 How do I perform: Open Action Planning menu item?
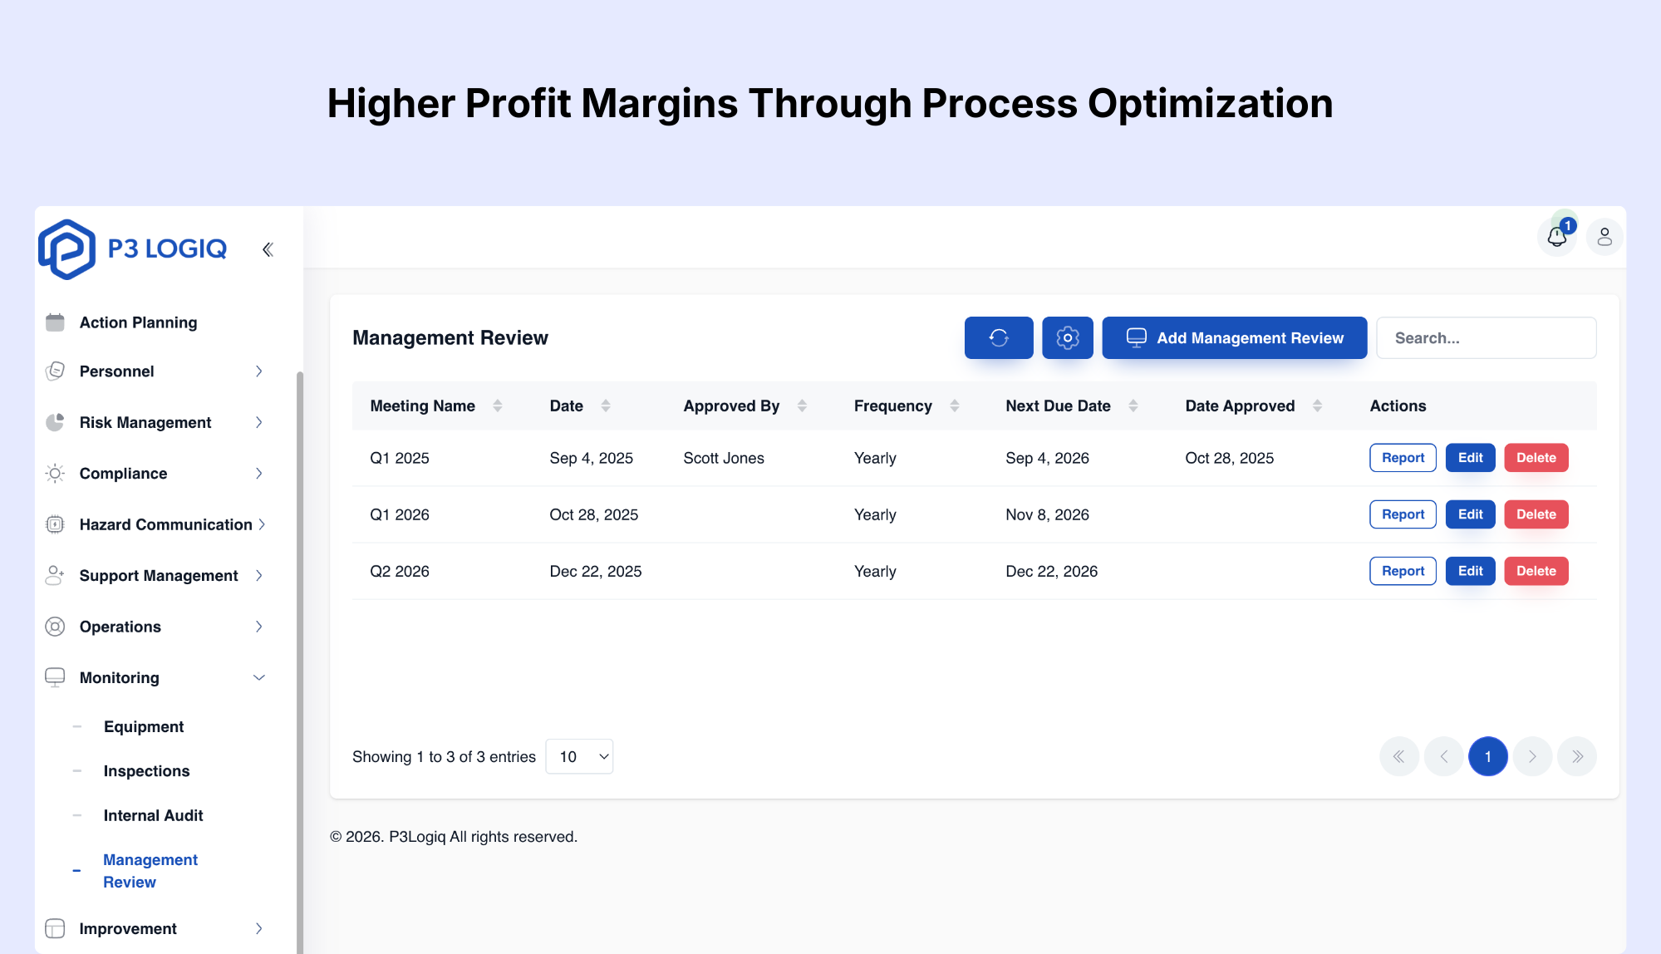tap(139, 322)
